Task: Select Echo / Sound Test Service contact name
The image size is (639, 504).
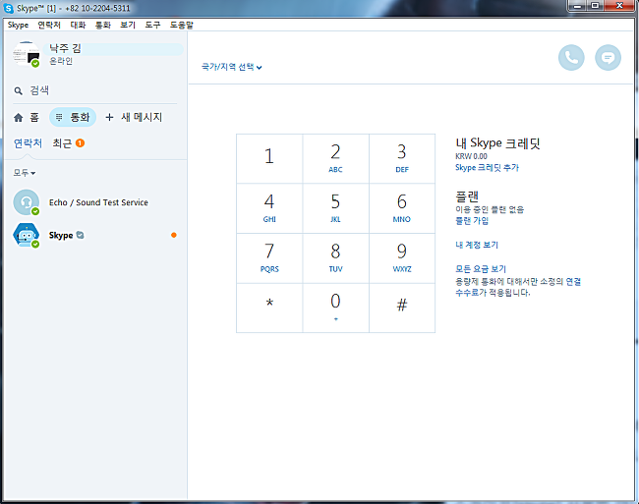Action: (x=98, y=202)
